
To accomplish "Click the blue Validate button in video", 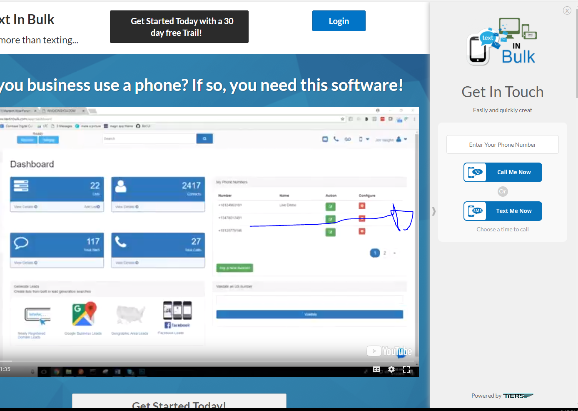I will [x=309, y=314].
